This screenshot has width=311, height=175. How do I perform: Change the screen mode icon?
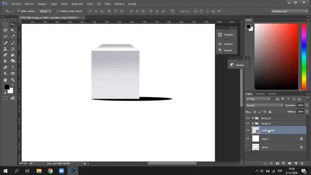pos(13,98)
